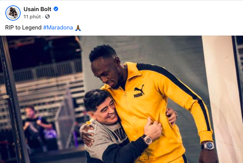
Task: Click the "RIP to Legend" post text
Action: [23, 28]
